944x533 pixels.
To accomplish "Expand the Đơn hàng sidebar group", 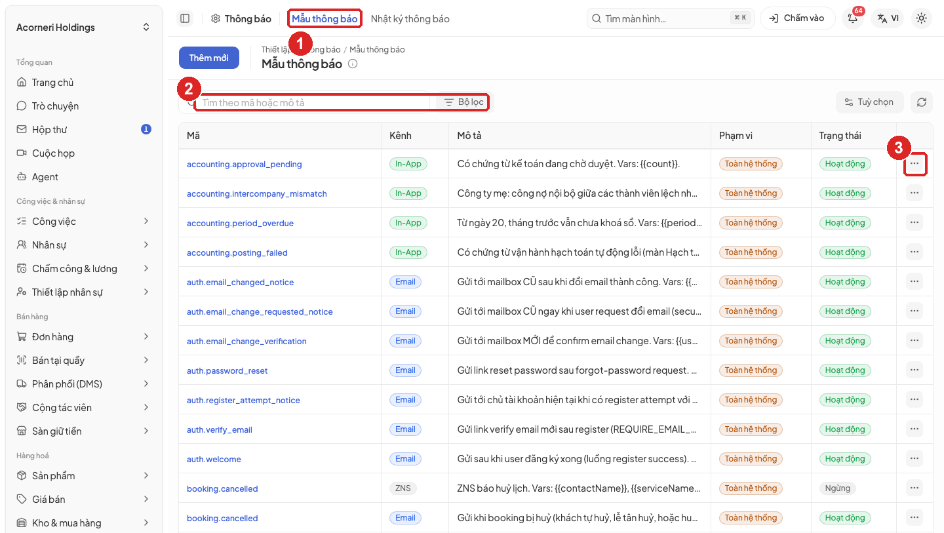I will 84,337.
